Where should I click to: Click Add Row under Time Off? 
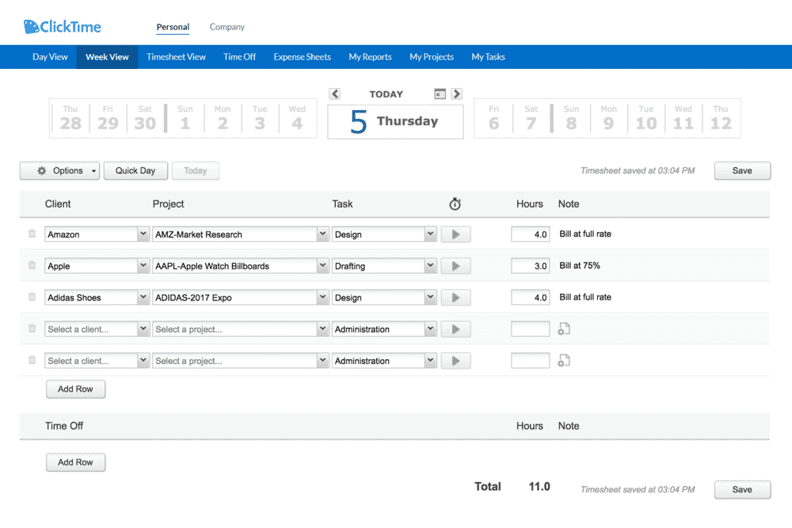[75, 461]
